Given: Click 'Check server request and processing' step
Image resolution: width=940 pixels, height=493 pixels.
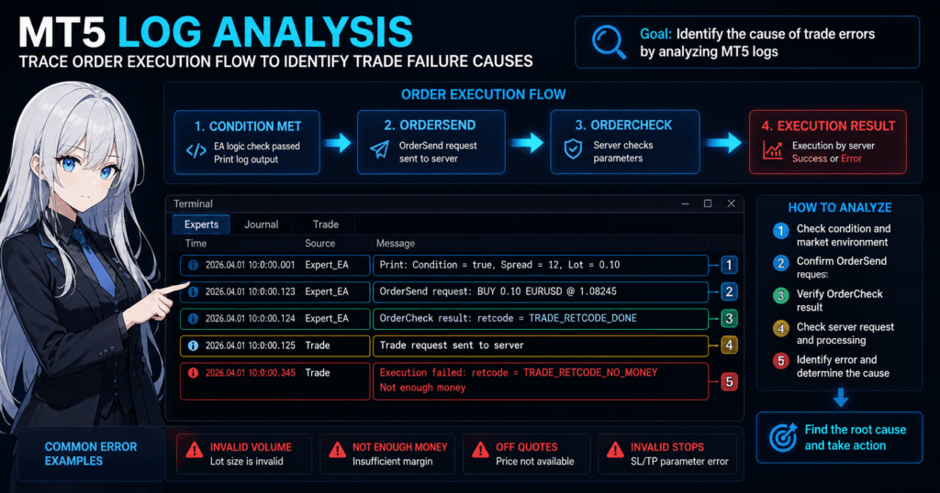Looking at the screenshot, I should click(845, 334).
